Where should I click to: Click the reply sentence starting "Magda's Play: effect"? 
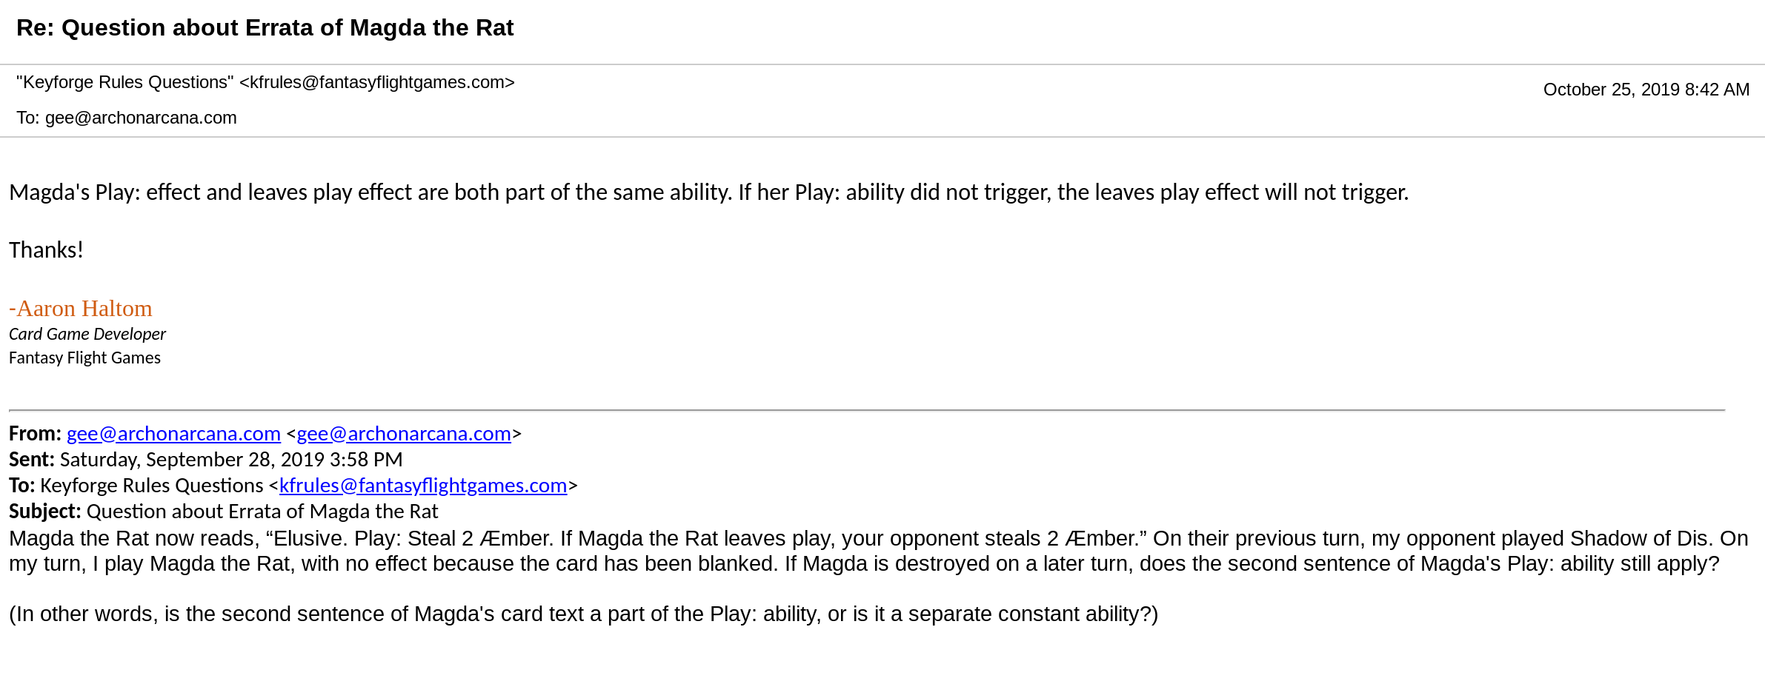(x=708, y=192)
